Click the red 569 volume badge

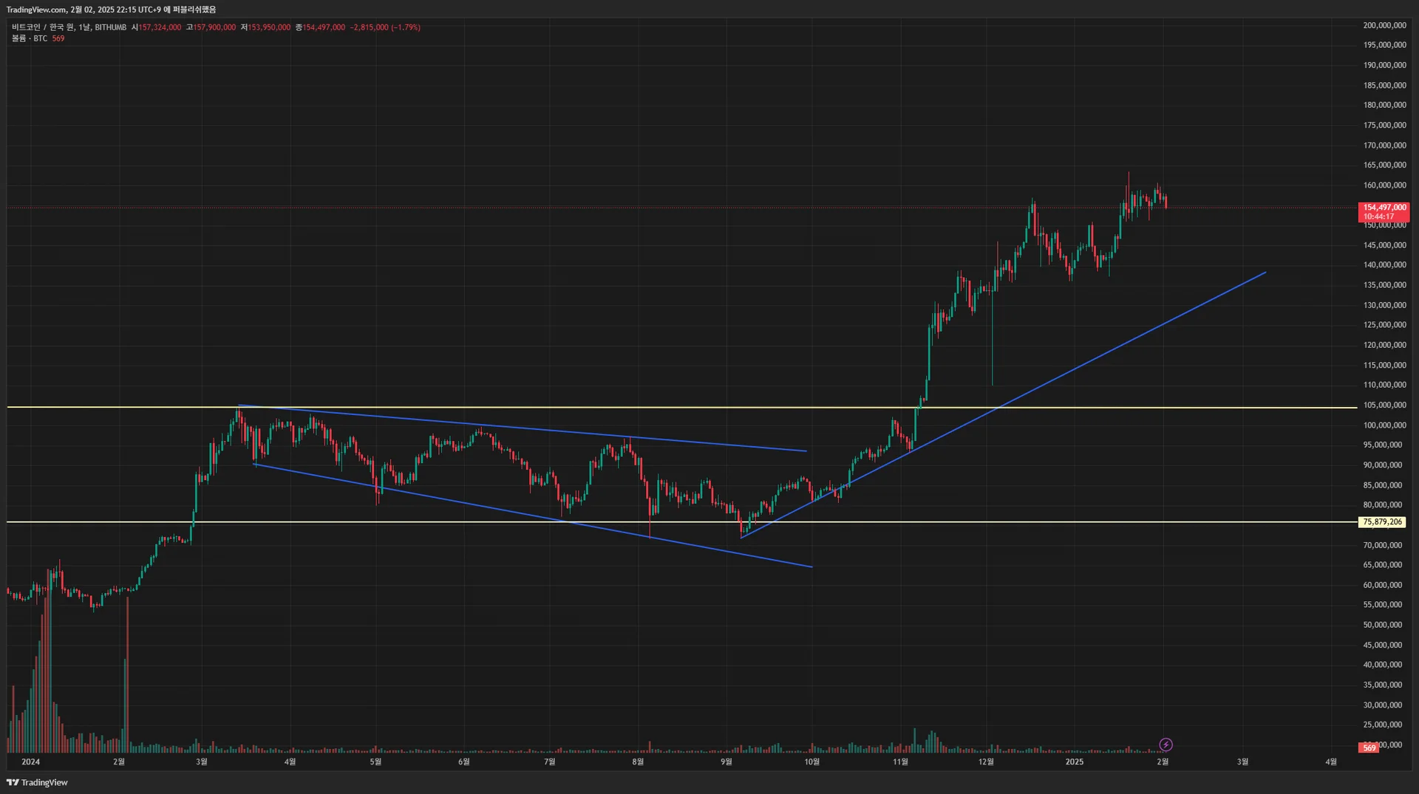[x=1369, y=747]
